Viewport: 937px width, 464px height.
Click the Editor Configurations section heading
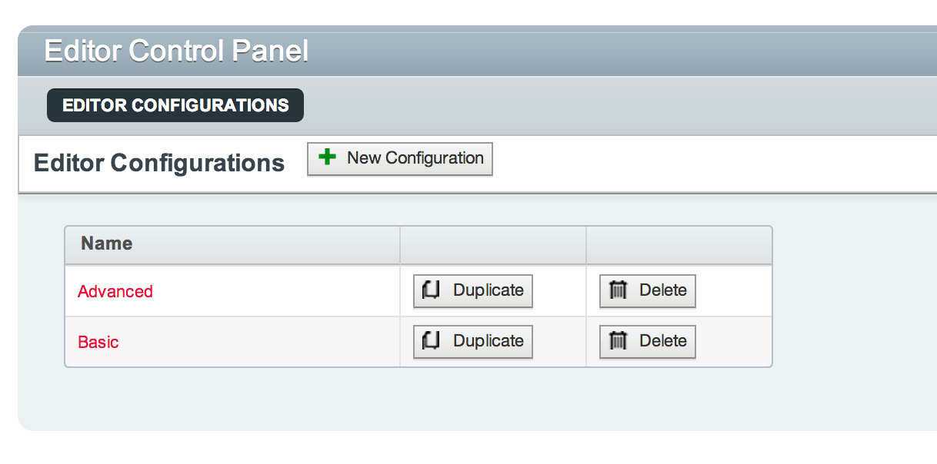[159, 163]
